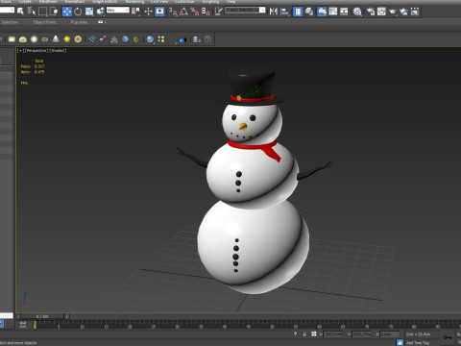Click the time slider 0 / 100 handle
The width and height of the screenshot is (461, 346).
tap(42, 316)
